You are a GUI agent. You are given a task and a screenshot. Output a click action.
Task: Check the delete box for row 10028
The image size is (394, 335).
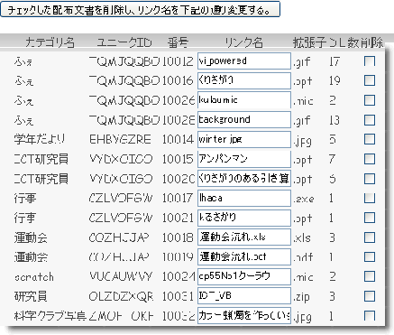370,120
